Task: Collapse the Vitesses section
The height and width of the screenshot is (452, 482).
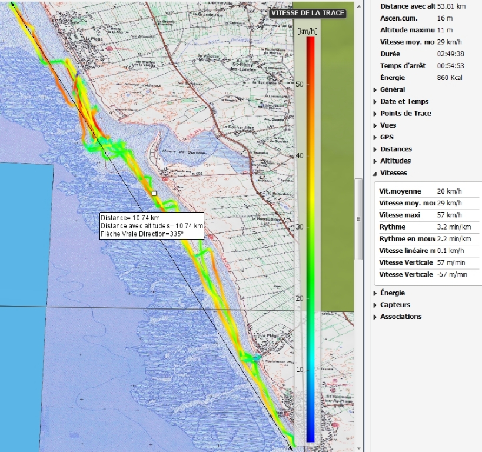Action: point(393,173)
